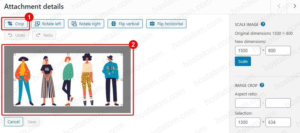This screenshot has height=133, width=300.
Task: Select the selection width field 1300
Action: (x=247, y=122)
